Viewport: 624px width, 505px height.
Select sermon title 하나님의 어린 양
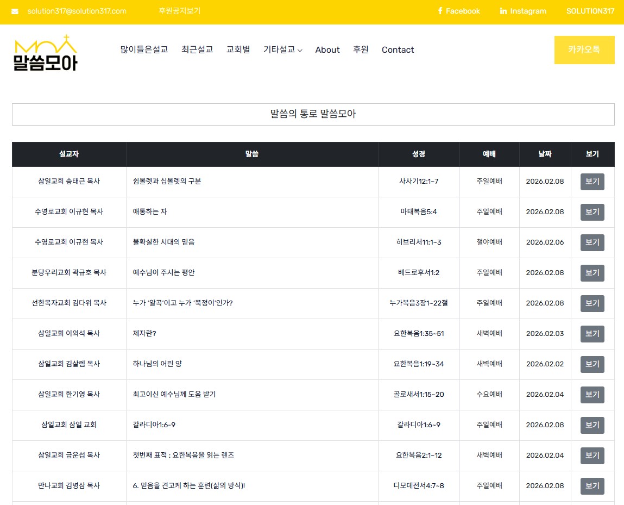(x=157, y=364)
